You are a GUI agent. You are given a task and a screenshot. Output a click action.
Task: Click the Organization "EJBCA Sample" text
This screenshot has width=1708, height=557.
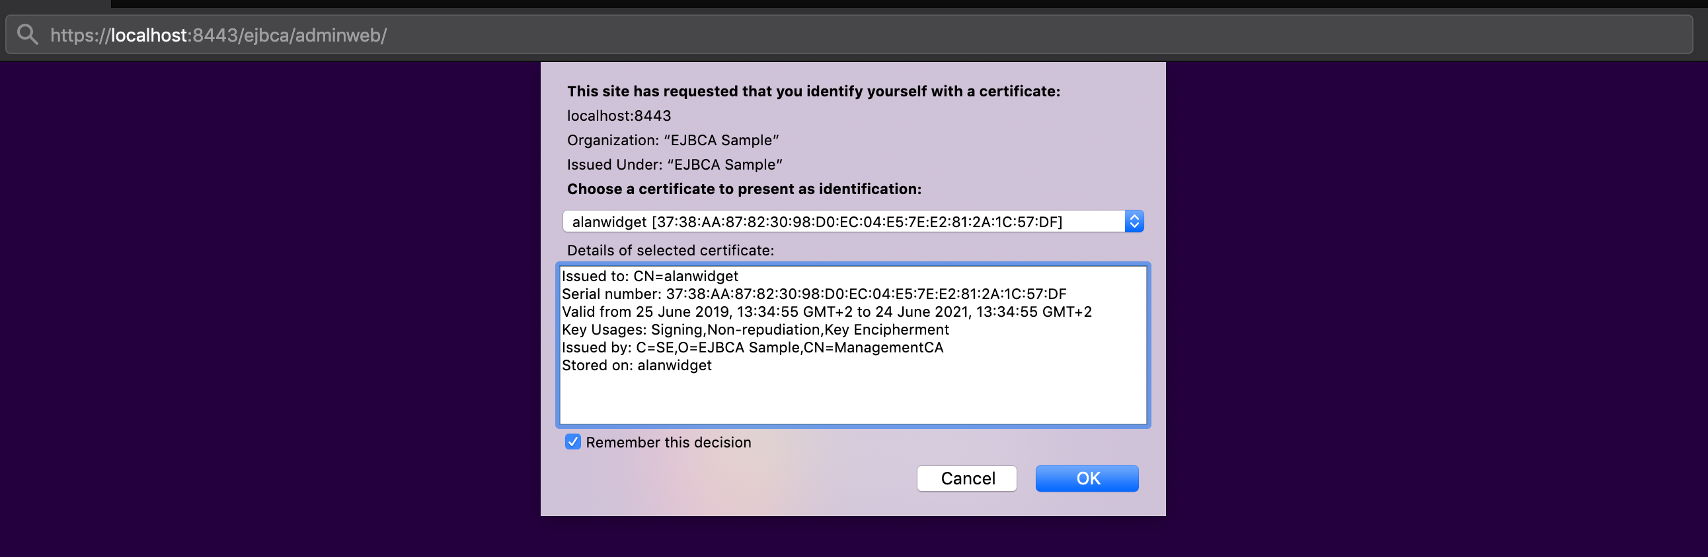[x=672, y=141]
